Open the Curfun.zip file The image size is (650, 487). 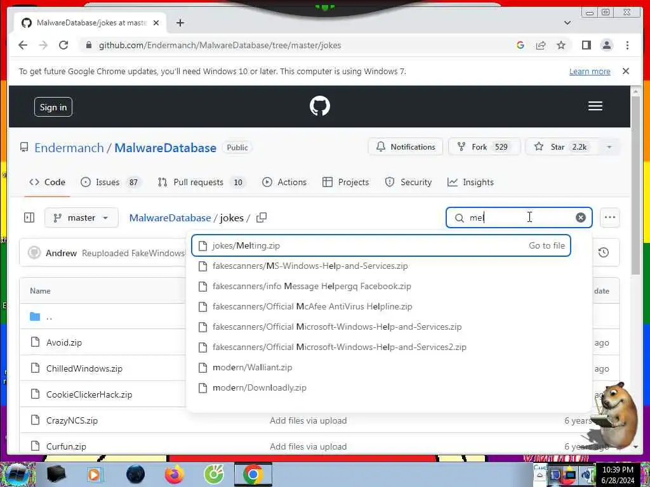pyautogui.click(x=66, y=447)
